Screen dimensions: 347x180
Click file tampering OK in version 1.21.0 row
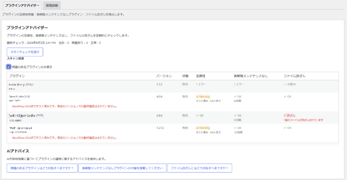(288, 128)
